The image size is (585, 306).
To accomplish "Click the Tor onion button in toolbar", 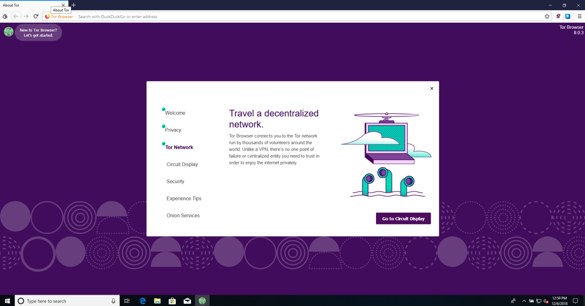I will pos(5,16).
